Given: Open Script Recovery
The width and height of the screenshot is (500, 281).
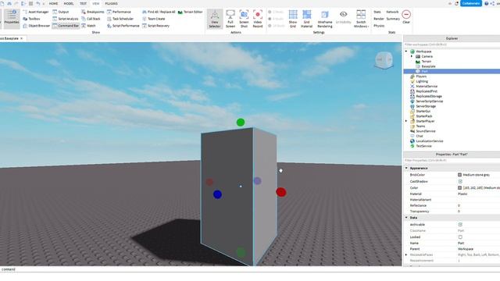Looking at the screenshot, I should (156, 26).
